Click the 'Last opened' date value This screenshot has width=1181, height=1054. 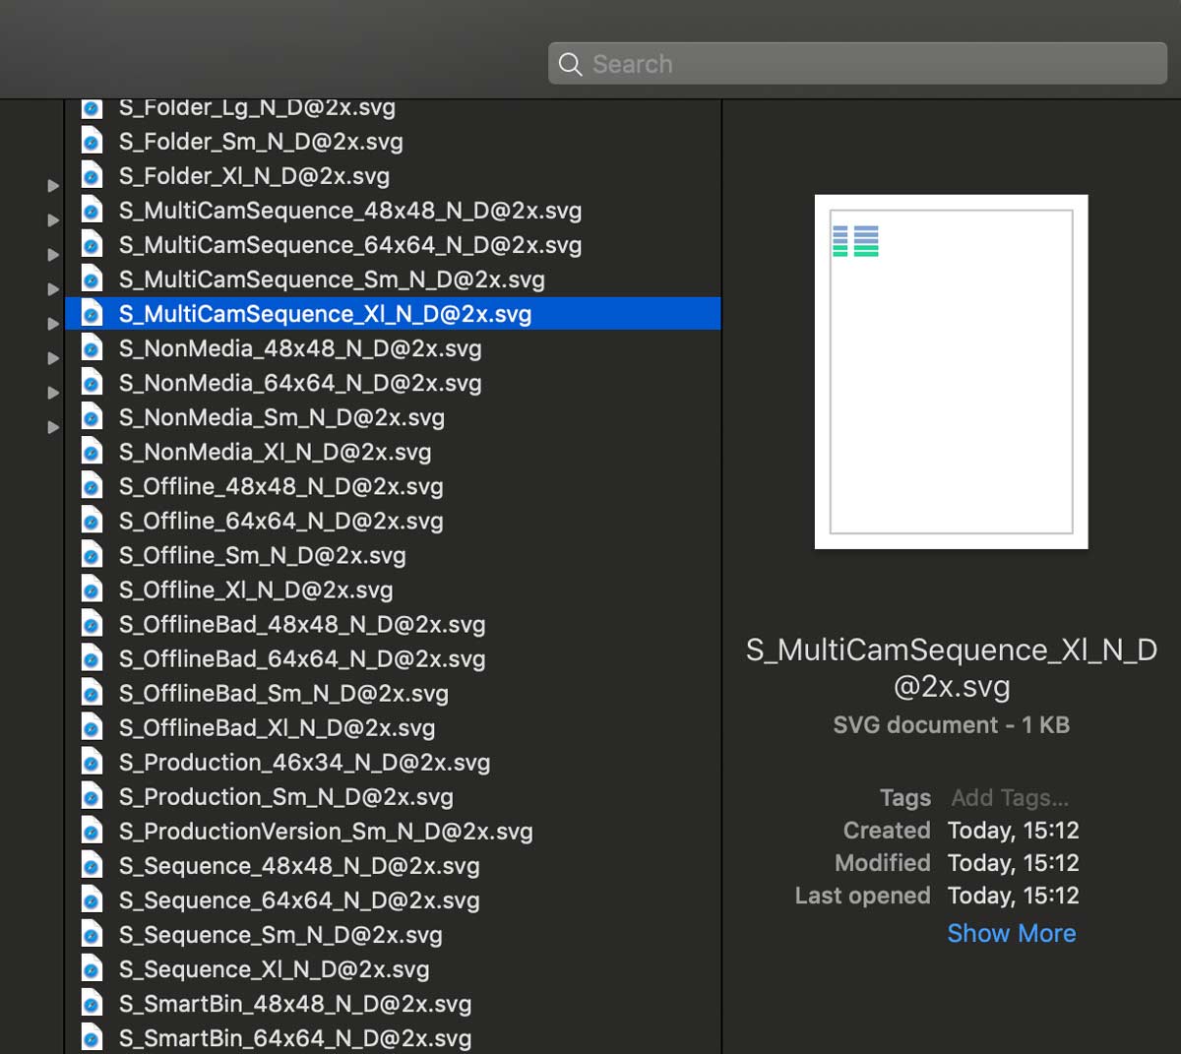coord(1014,896)
